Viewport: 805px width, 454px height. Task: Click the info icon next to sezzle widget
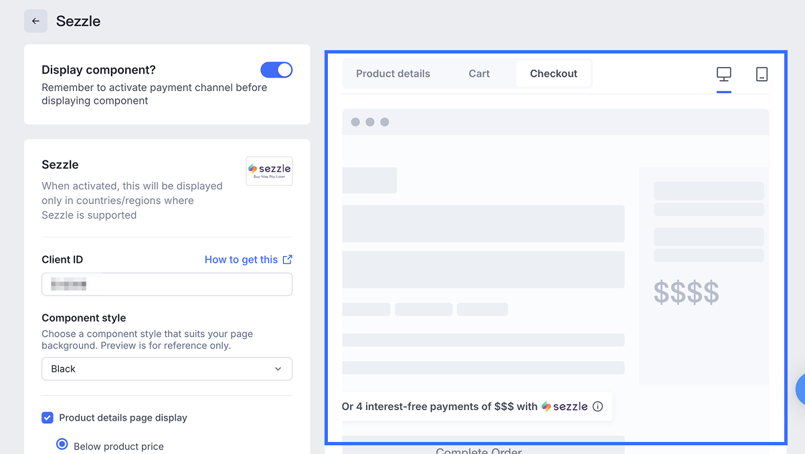click(x=598, y=407)
